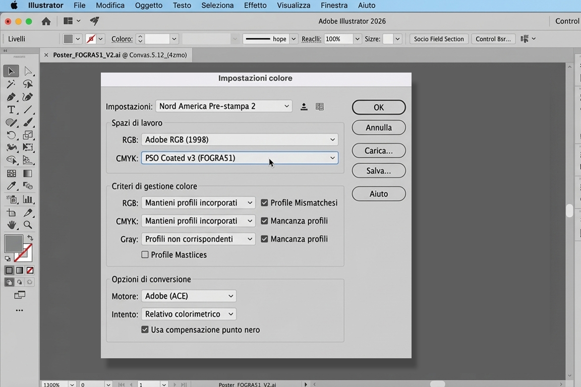The width and height of the screenshot is (581, 387).
Task: Click the Socio Field Section button
Action: [x=439, y=39]
